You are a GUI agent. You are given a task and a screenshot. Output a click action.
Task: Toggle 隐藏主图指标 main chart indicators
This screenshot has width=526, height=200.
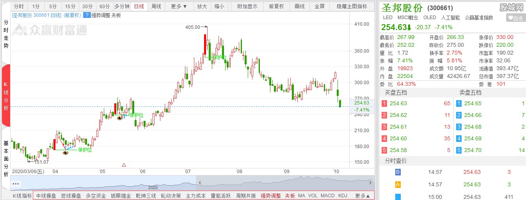[352, 6]
